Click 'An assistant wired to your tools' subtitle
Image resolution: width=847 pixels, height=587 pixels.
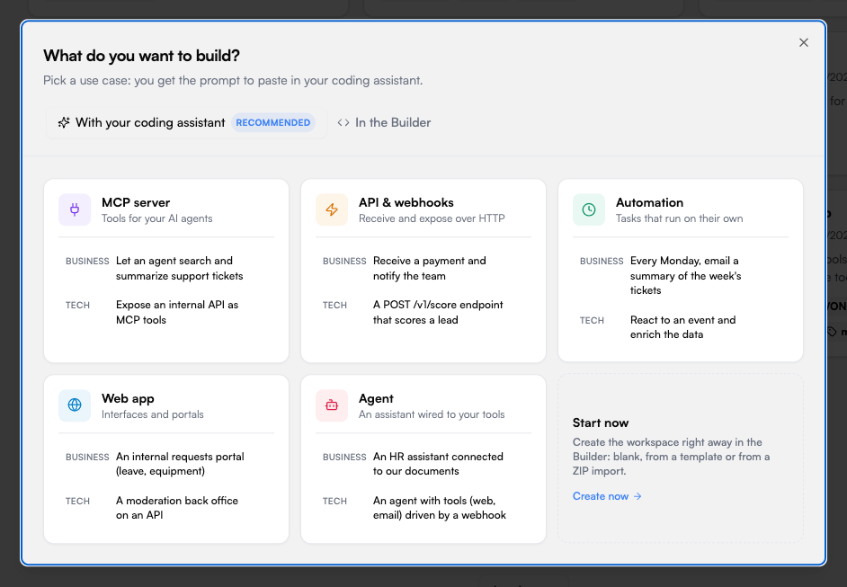coord(432,414)
